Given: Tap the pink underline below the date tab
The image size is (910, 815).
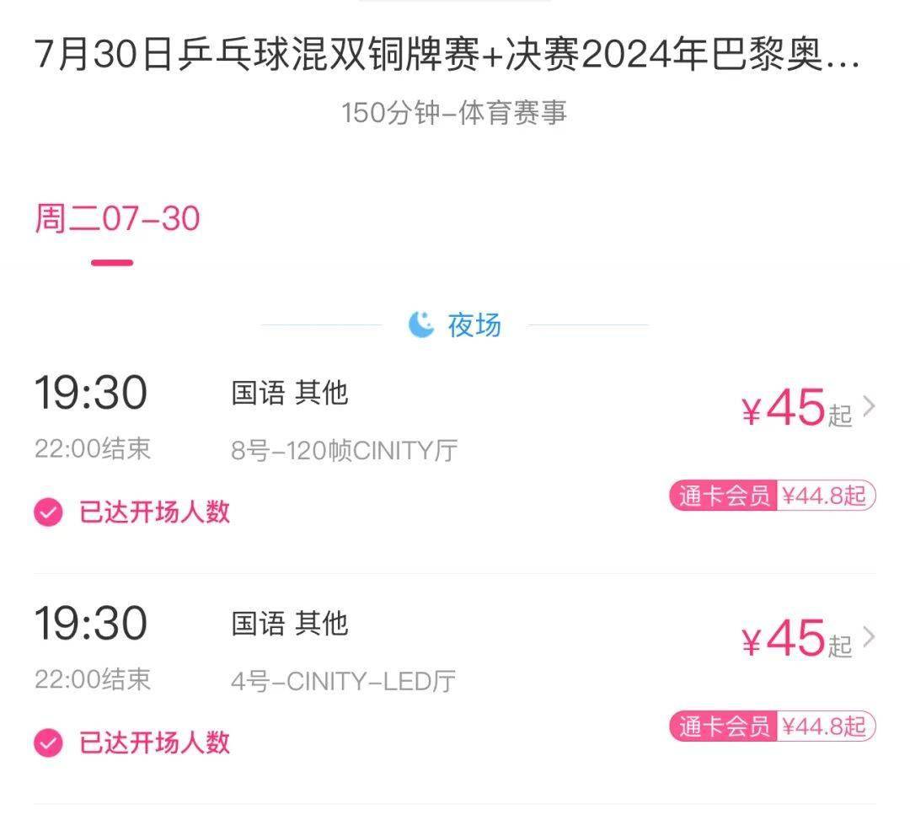Looking at the screenshot, I should coord(112,263).
